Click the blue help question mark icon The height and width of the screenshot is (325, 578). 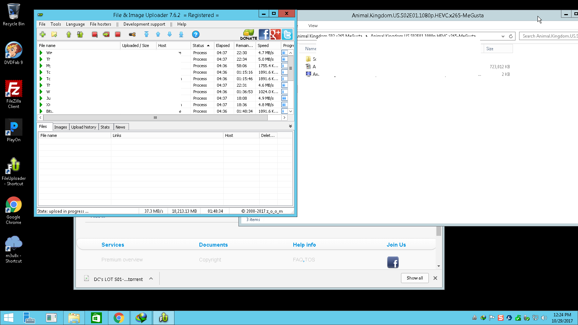[x=195, y=34]
